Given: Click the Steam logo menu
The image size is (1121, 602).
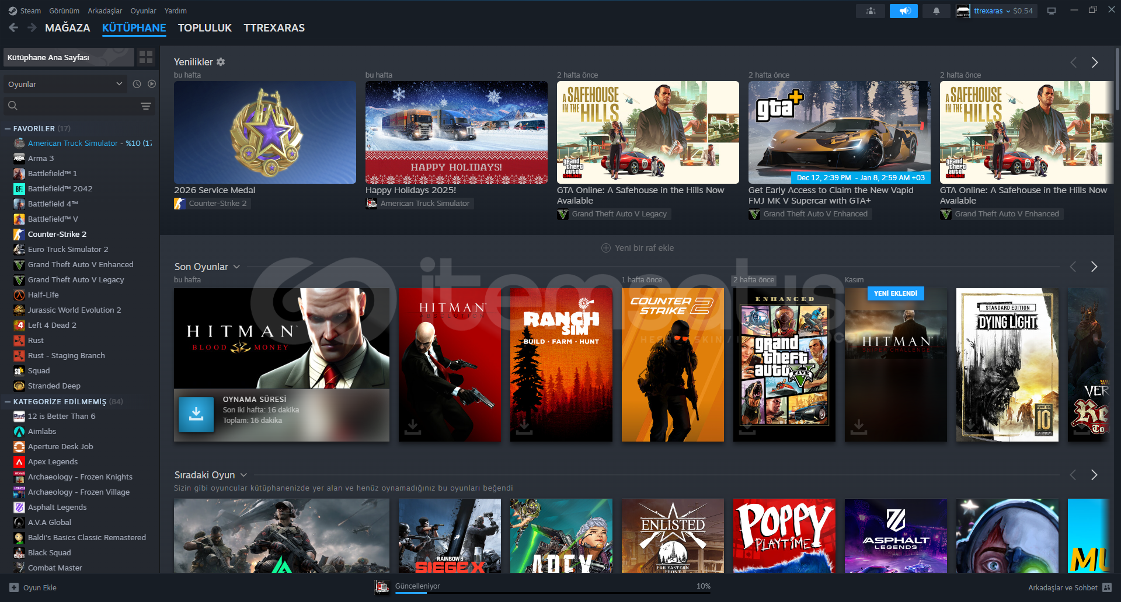Looking at the screenshot, I should 13,10.
